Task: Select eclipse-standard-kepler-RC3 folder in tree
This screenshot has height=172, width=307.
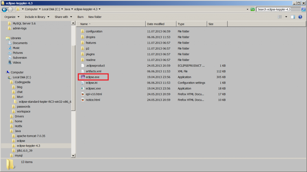Action: 45,102
